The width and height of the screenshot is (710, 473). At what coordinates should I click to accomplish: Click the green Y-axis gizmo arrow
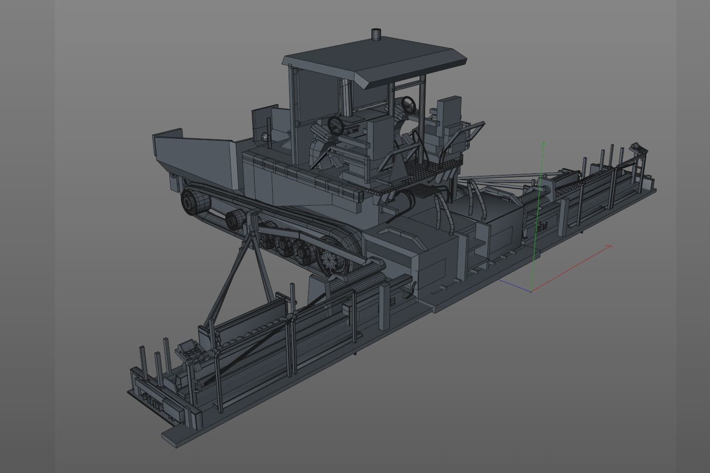pos(538,216)
